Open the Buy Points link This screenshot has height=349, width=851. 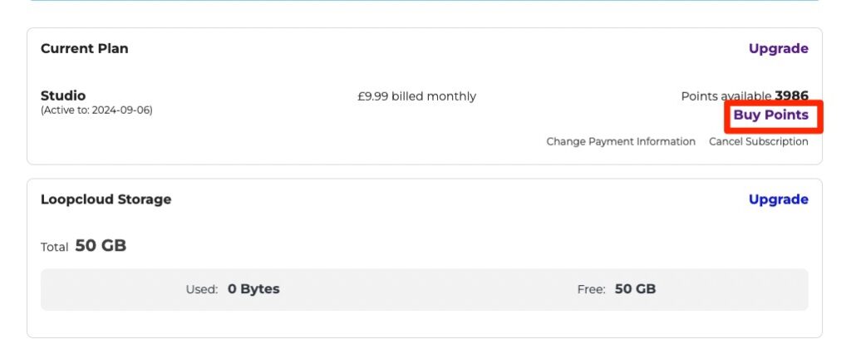(770, 116)
